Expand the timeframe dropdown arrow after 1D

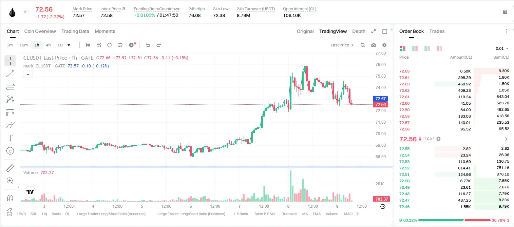[x=69, y=45]
